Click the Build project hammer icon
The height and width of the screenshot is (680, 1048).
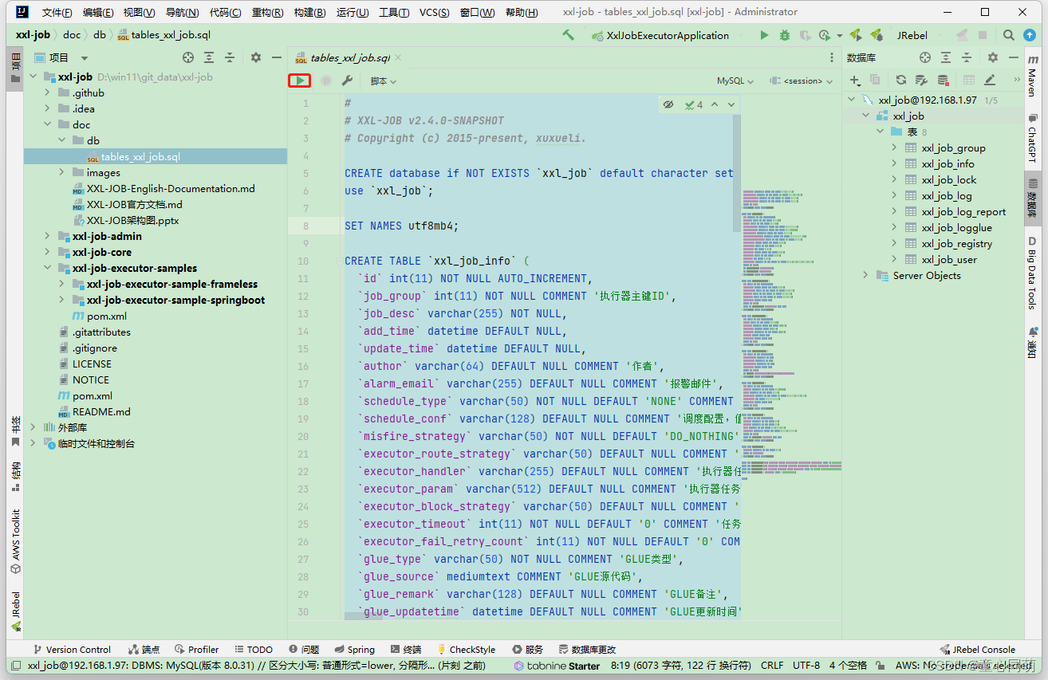point(568,35)
